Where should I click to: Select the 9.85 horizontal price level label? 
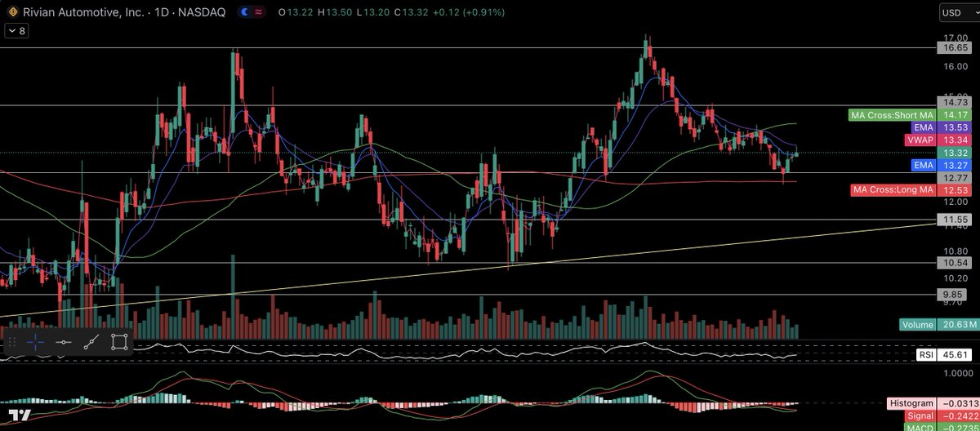click(954, 294)
